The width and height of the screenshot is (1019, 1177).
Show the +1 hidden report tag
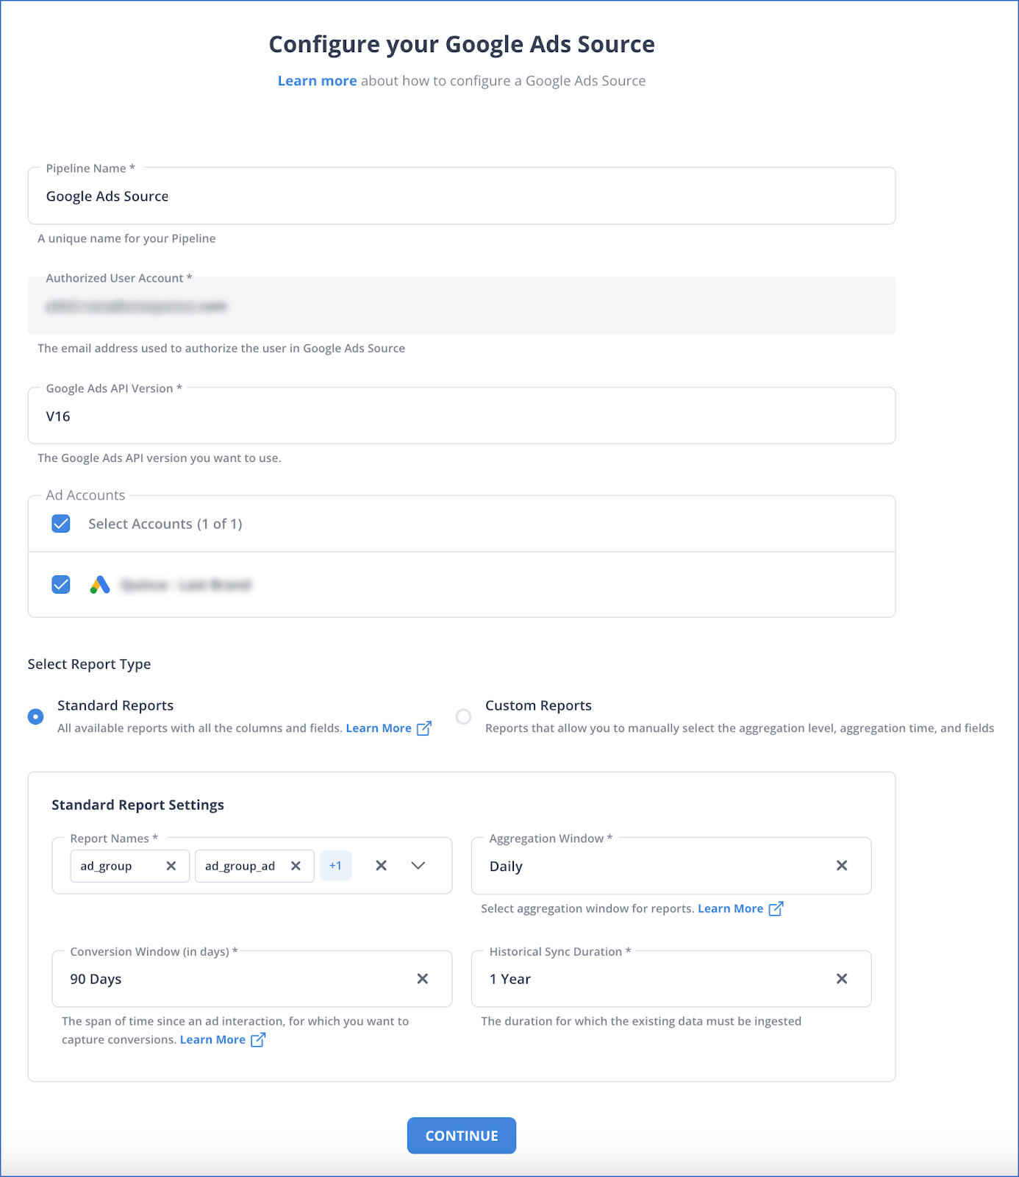(x=335, y=866)
